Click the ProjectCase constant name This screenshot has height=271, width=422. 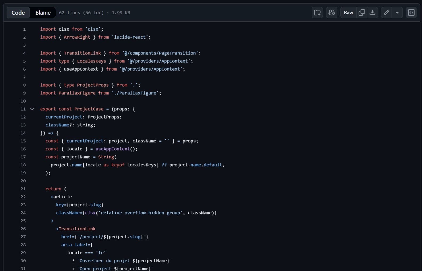pyautogui.click(x=89, y=109)
